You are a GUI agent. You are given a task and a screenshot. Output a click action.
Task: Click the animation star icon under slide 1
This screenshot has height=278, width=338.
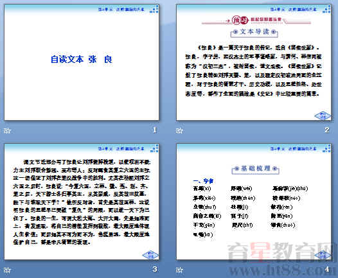7,130
